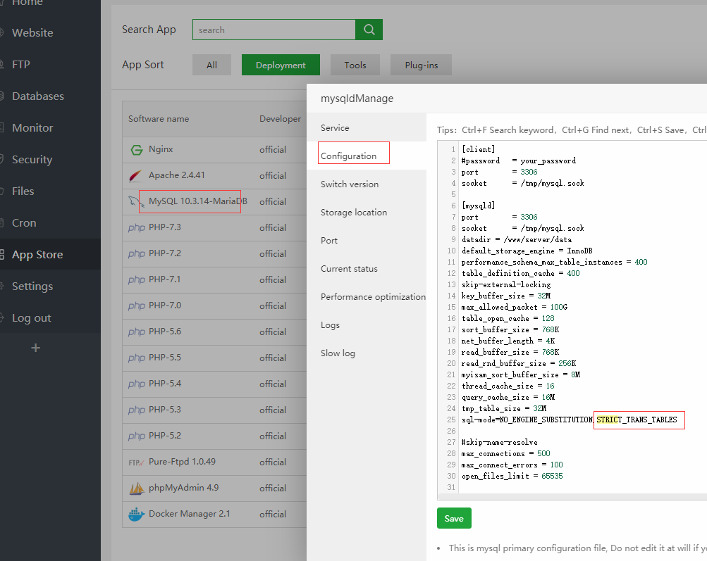Open Databases in the left sidebar
707x561 pixels.
(x=38, y=96)
